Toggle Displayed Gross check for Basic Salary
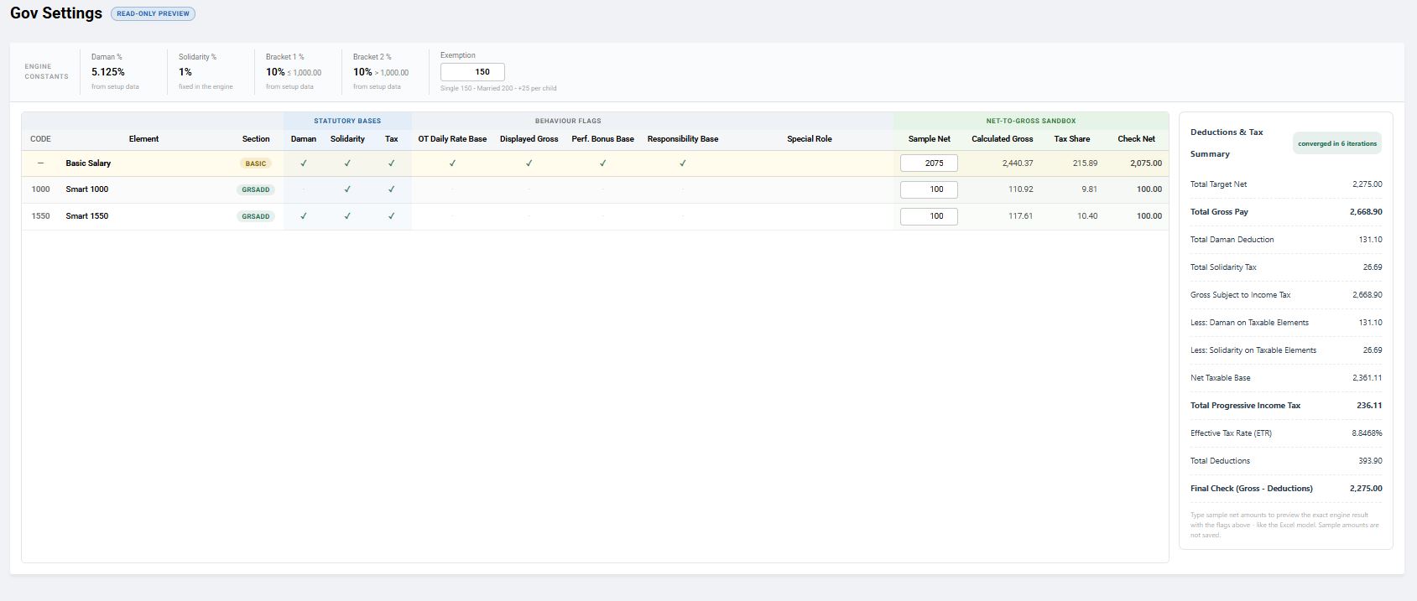 point(529,163)
